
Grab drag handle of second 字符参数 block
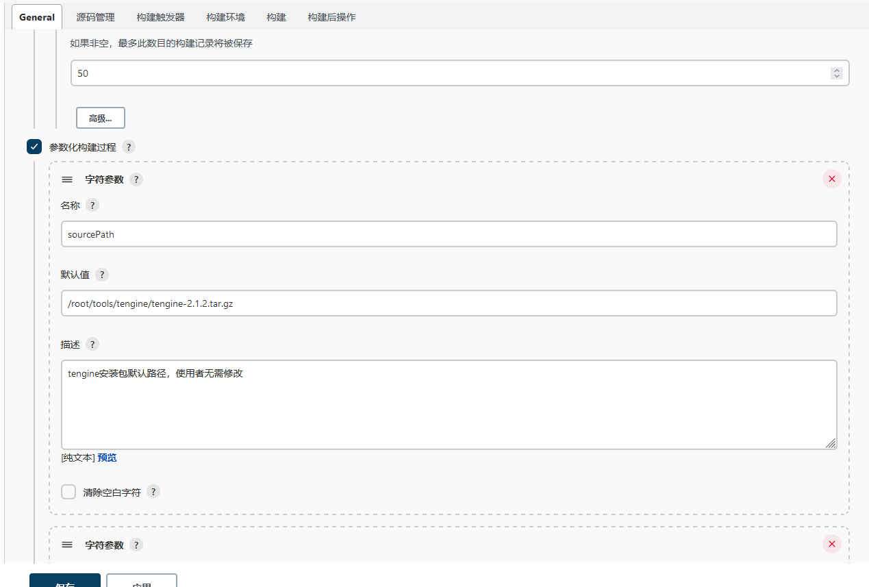click(67, 545)
